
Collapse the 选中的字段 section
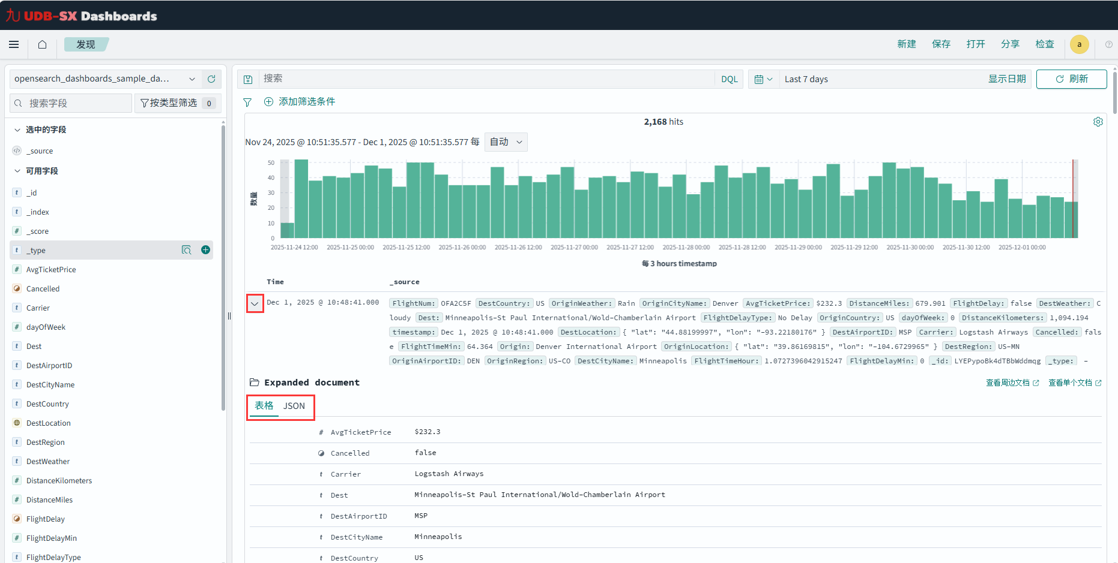[17, 130]
